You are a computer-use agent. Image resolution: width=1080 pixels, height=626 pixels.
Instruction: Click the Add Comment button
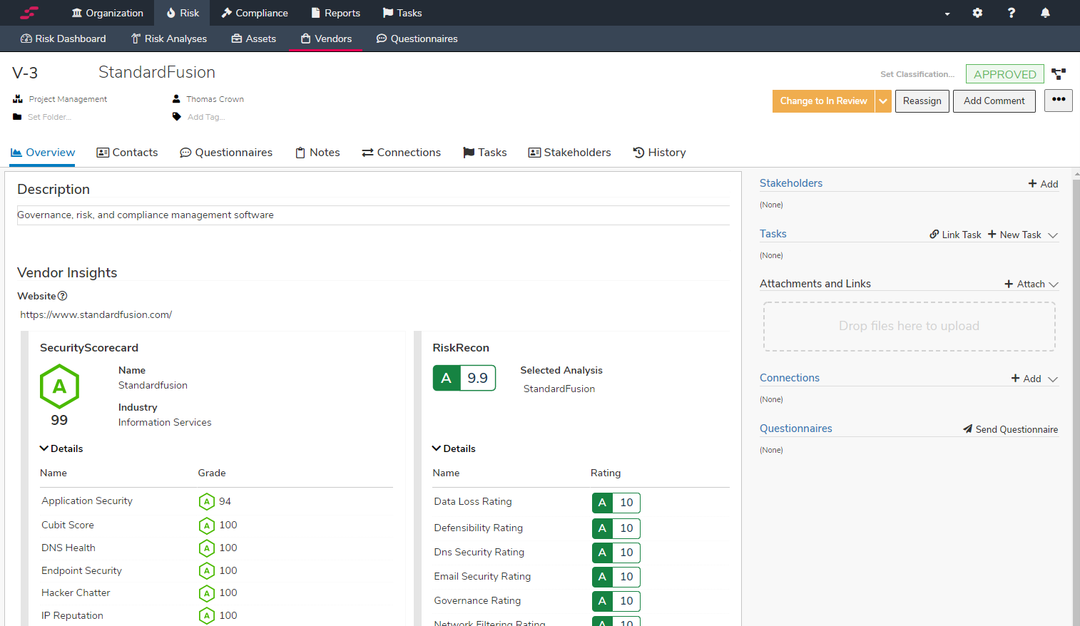pos(994,101)
